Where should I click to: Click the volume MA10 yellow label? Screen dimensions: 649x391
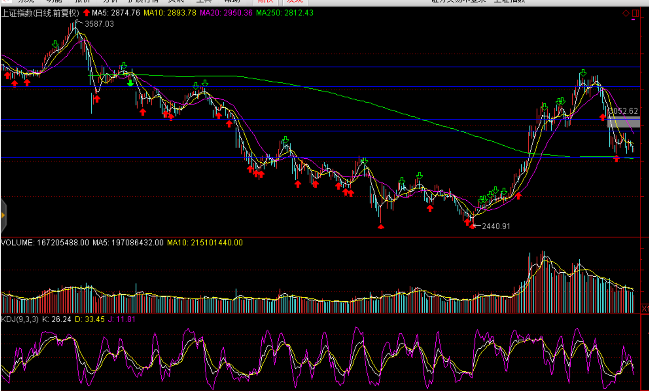(205, 243)
